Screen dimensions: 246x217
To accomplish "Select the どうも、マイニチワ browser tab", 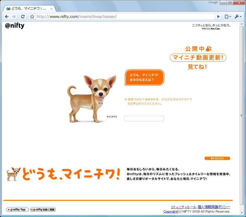I will click(29, 9).
